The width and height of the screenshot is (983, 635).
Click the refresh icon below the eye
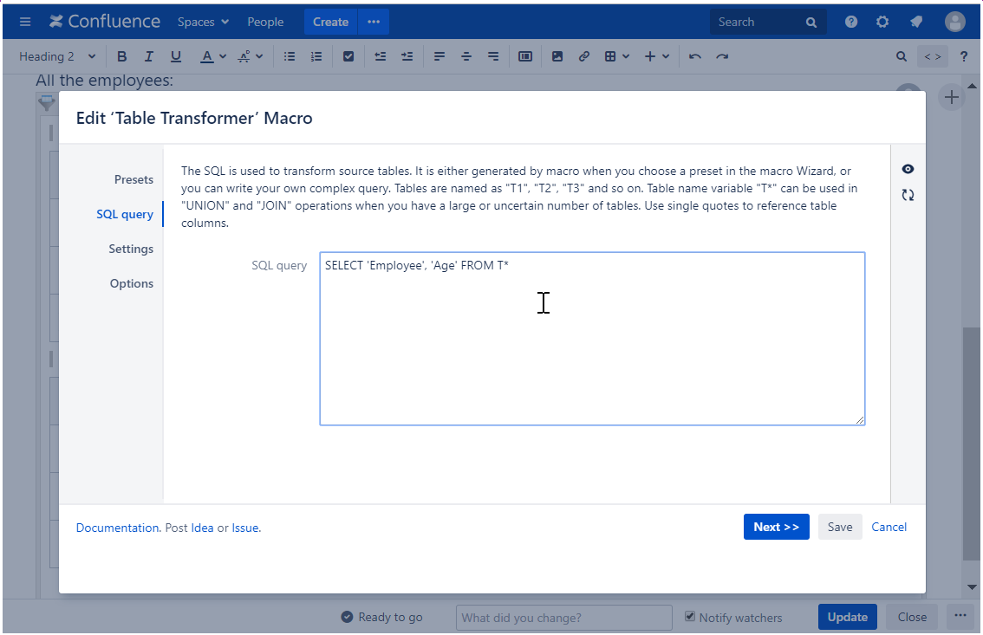click(x=908, y=195)
